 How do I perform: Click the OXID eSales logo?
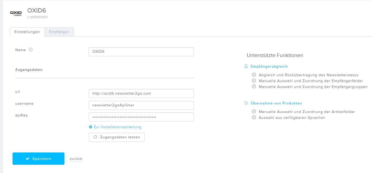click(16, 14)
